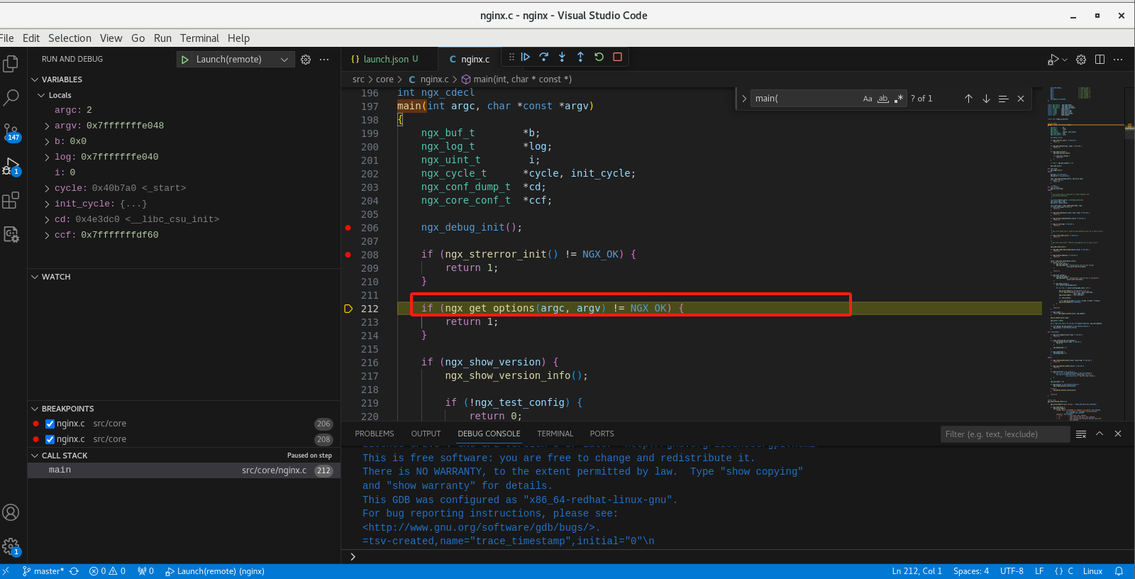
Task: Click UTF-8 encoding in status bar
Action: pos(1012,571)
